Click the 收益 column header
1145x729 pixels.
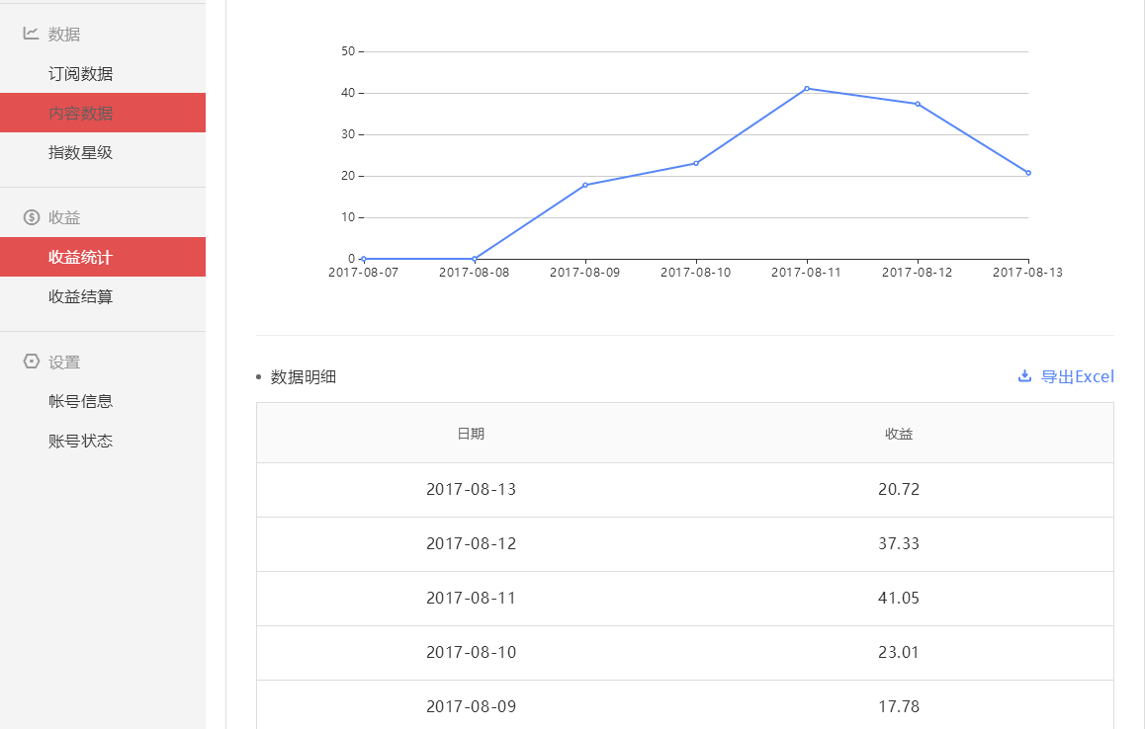899,433
